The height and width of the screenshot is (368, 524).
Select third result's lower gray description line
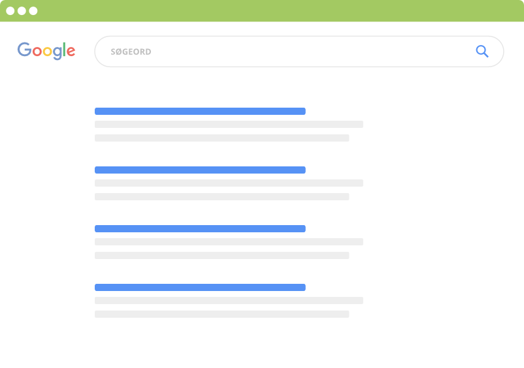point(221,255)
